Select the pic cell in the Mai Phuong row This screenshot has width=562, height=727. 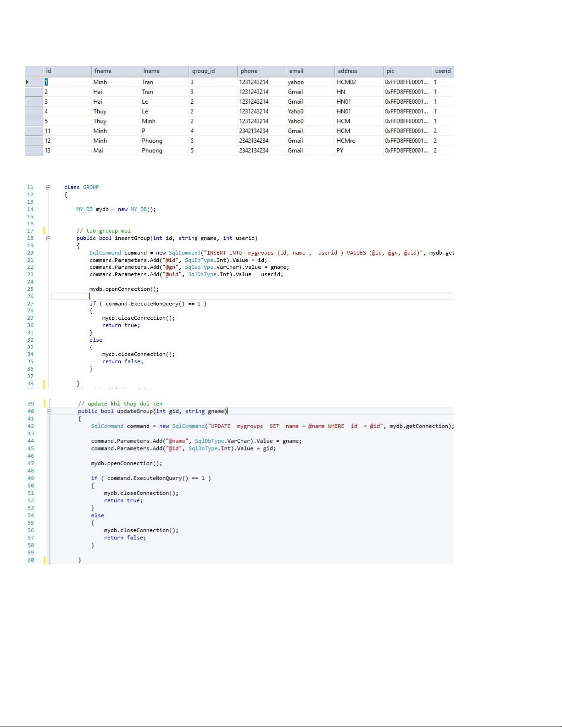(x=407, y=150)
